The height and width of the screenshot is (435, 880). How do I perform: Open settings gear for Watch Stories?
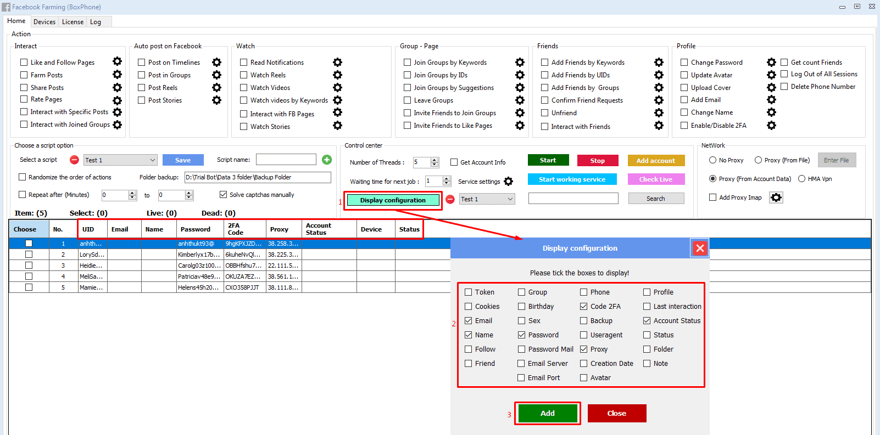pos(338,126)
